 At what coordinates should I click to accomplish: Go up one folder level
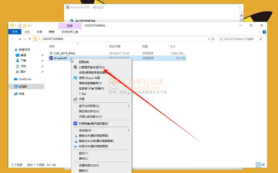tap(30, 39)
